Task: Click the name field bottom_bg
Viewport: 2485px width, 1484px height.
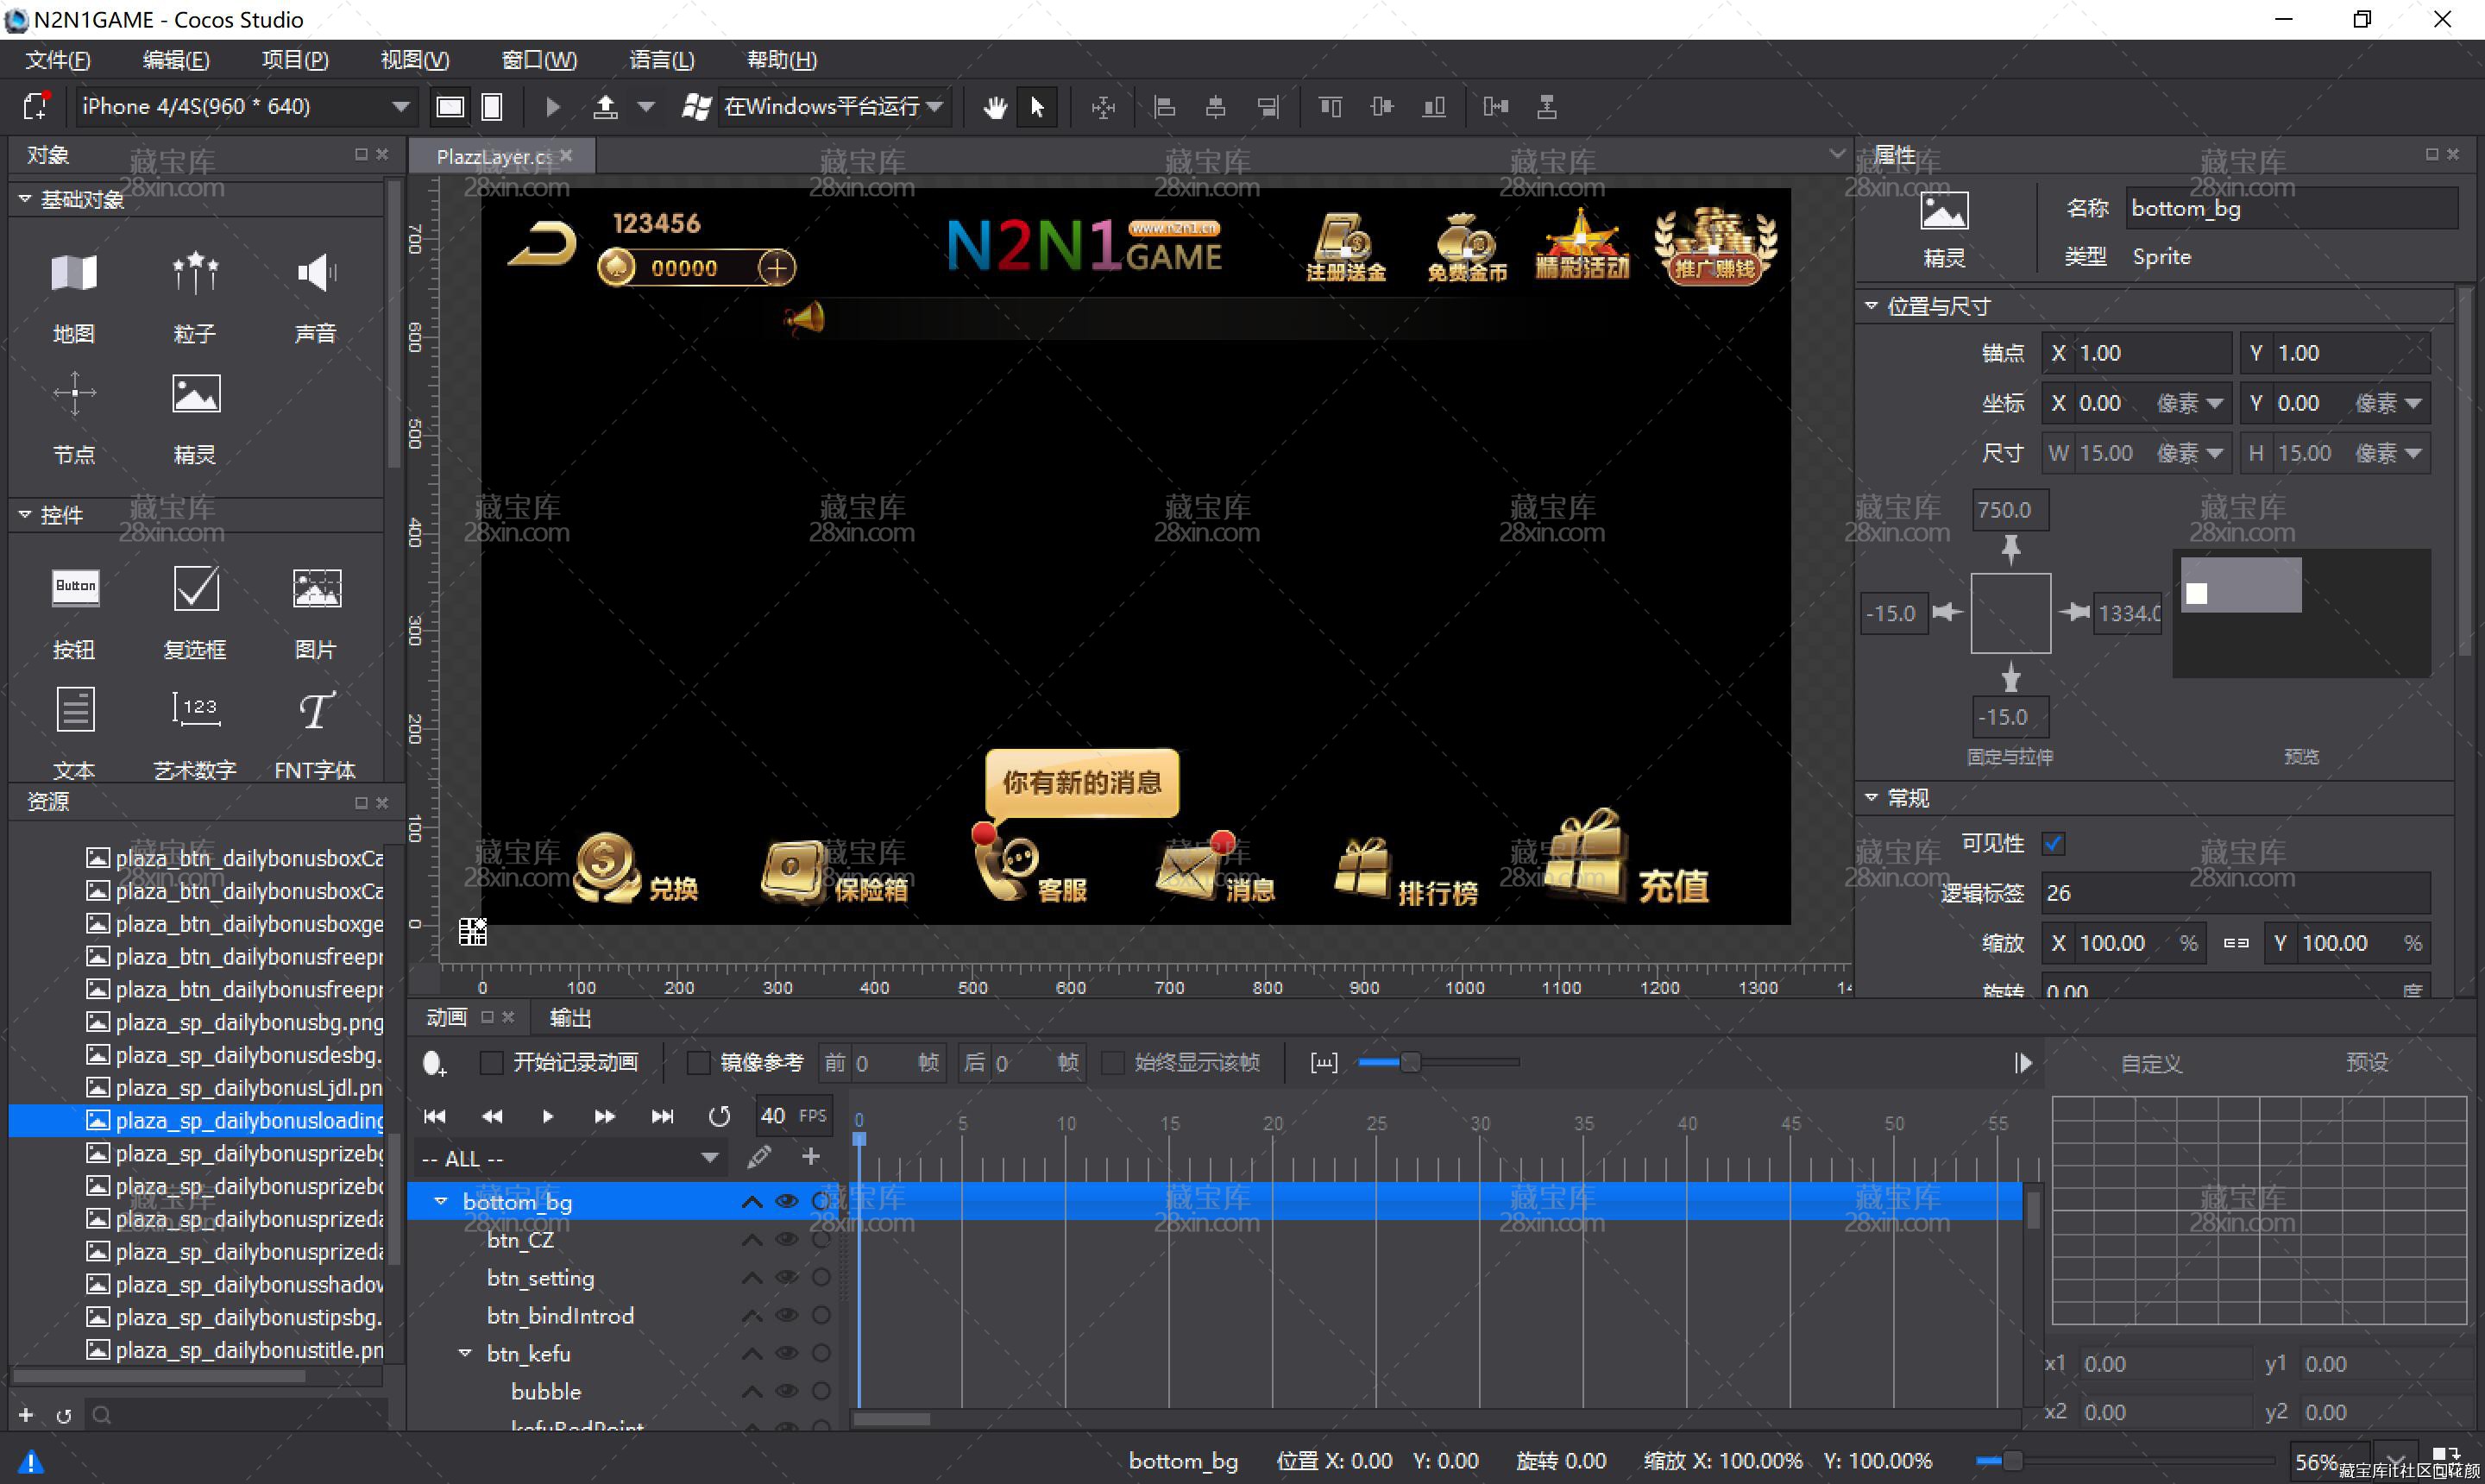Action: [x=2292, y=208]
